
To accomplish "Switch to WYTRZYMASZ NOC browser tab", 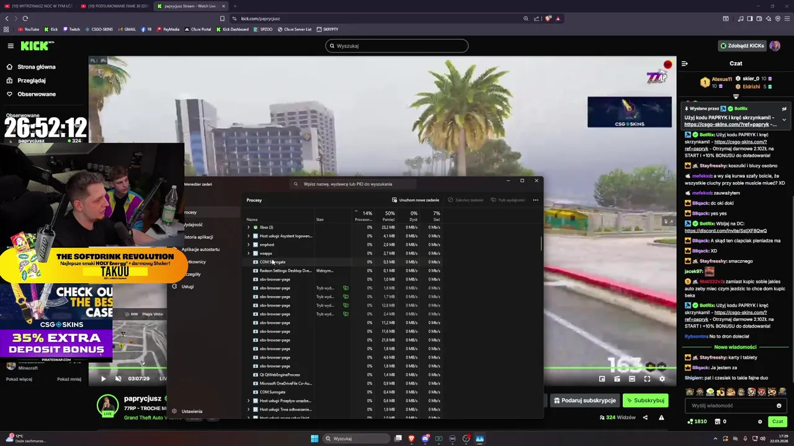I will (x=38, y=6).
